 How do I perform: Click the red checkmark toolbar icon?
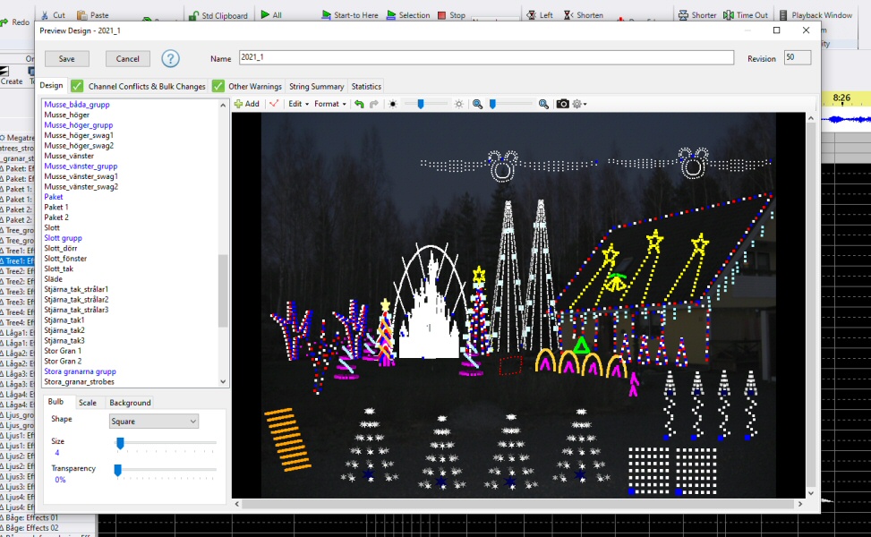pyautogui.click(x=274, y=104)
